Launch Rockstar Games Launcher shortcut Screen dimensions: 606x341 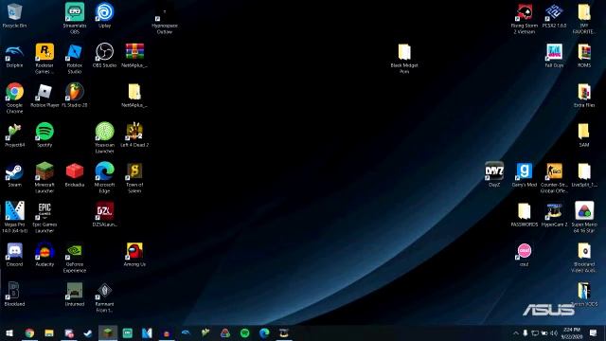click(x=45, y=58)
